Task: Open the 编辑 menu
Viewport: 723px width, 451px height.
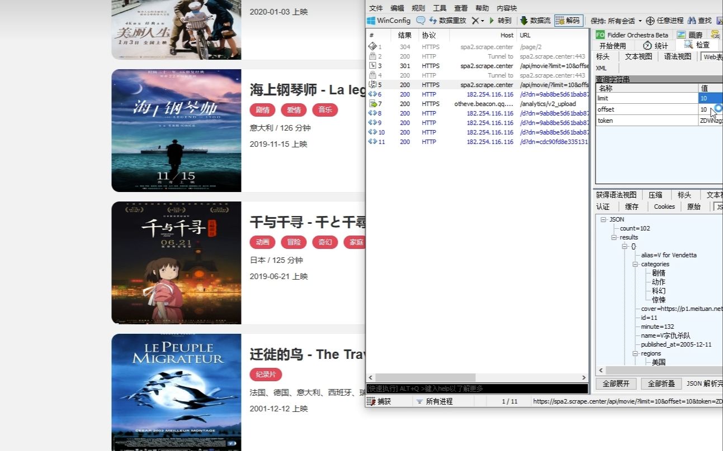Action: point(397,8)
